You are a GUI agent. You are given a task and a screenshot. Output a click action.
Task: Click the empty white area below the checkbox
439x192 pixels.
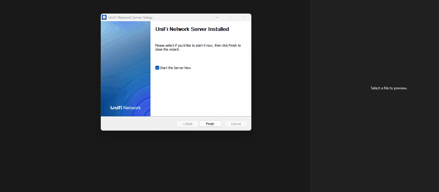pos(201,94)
